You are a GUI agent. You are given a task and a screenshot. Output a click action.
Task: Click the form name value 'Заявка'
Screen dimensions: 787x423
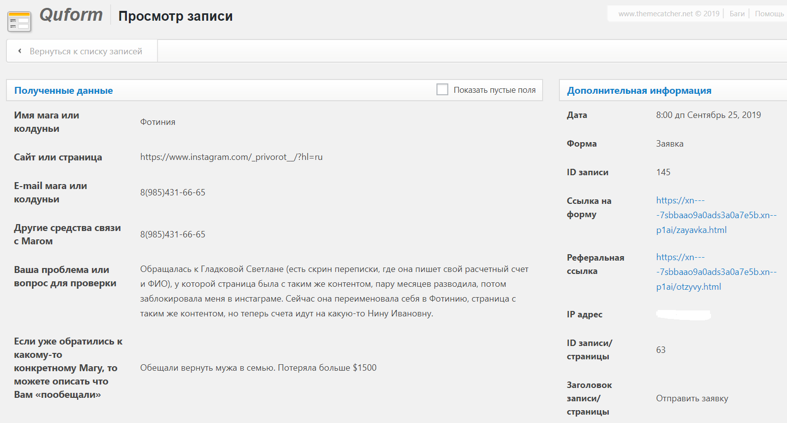pyautogui.click(x=669, y=144)
